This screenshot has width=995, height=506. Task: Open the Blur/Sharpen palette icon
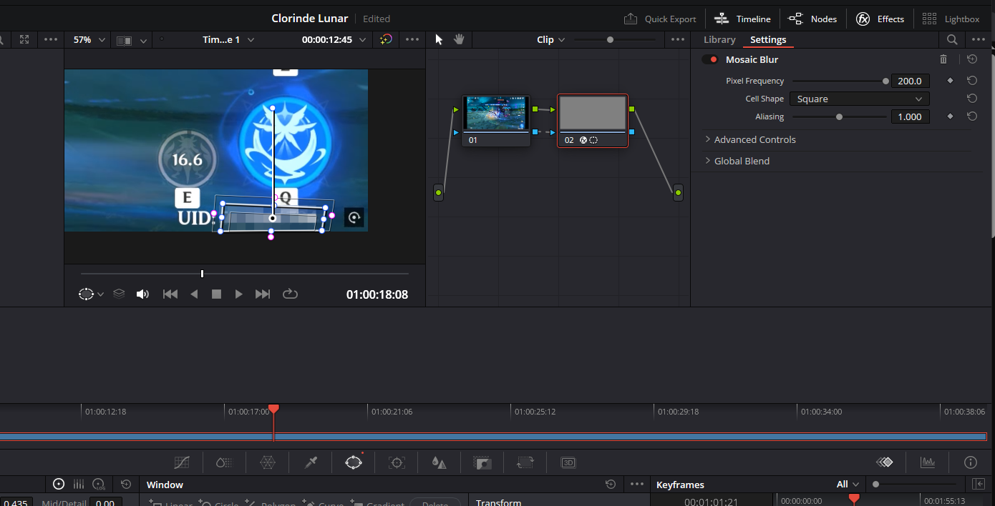[x=440, y=462]
